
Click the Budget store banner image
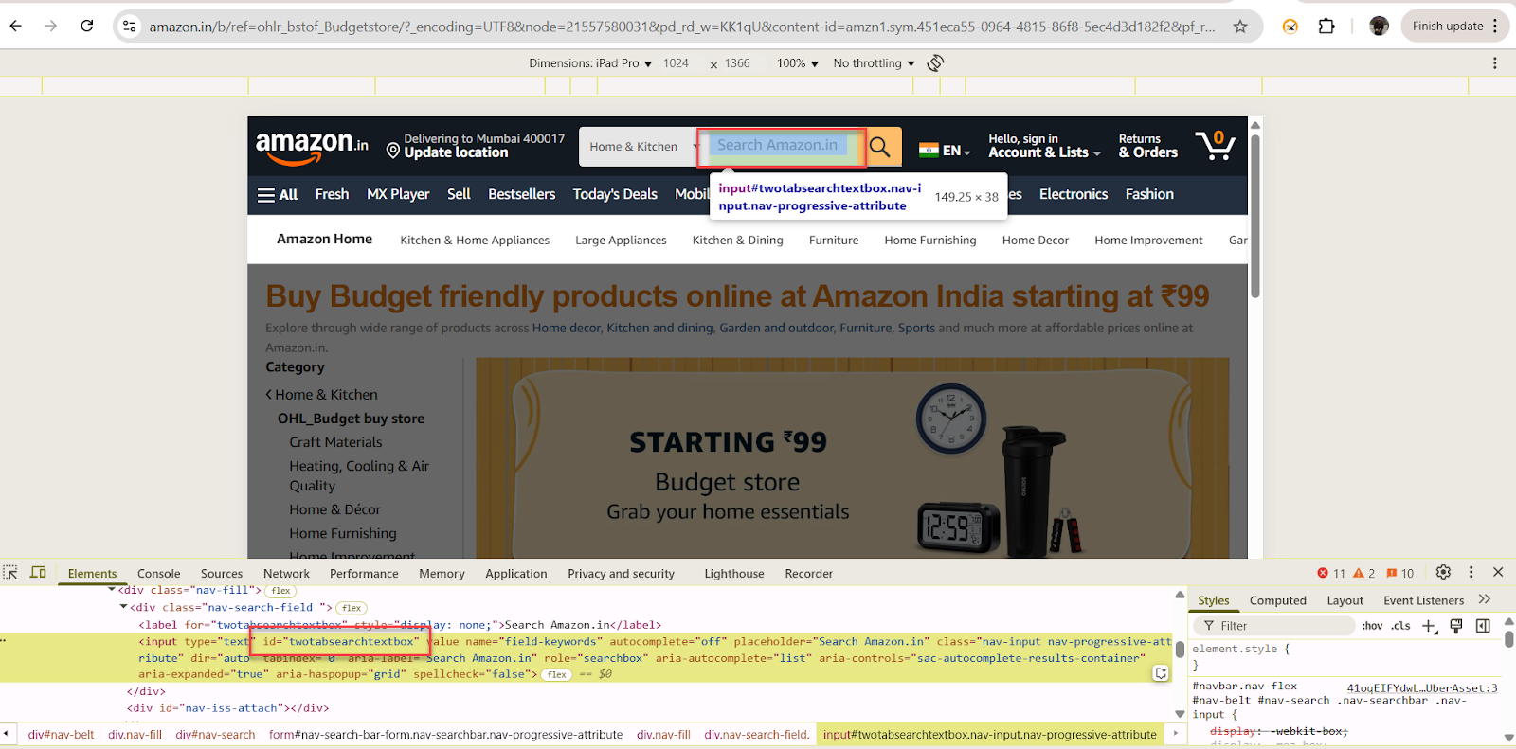point(852,458)
